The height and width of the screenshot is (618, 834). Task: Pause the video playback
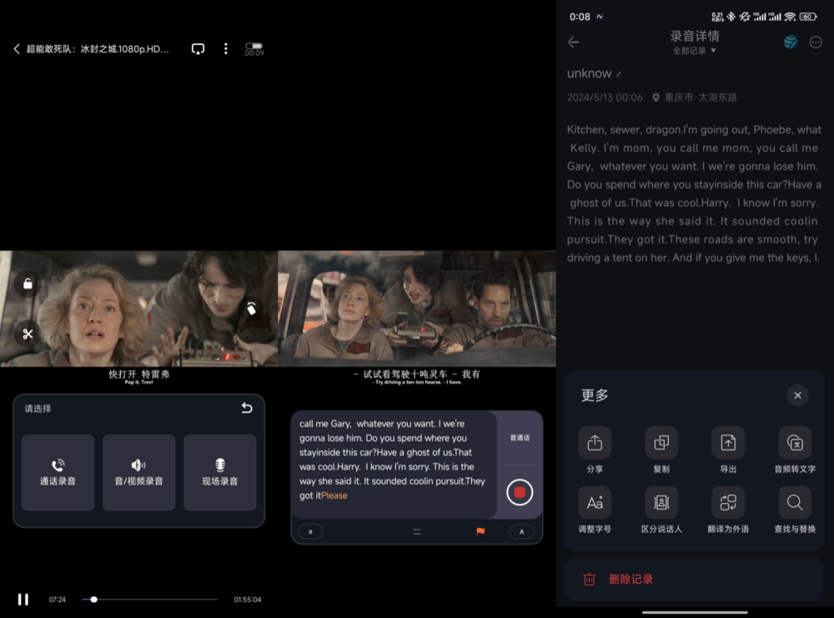pyautogui.click(x=23, y=600)
